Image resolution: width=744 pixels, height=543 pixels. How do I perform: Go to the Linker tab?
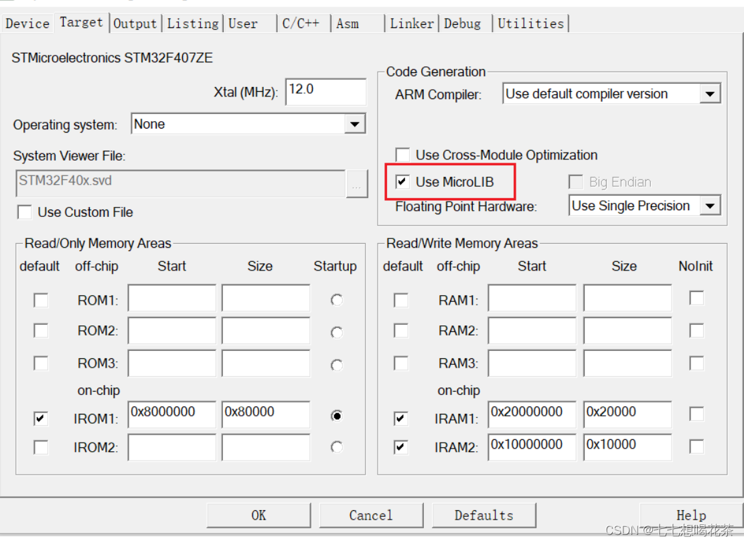pos(412,23)
